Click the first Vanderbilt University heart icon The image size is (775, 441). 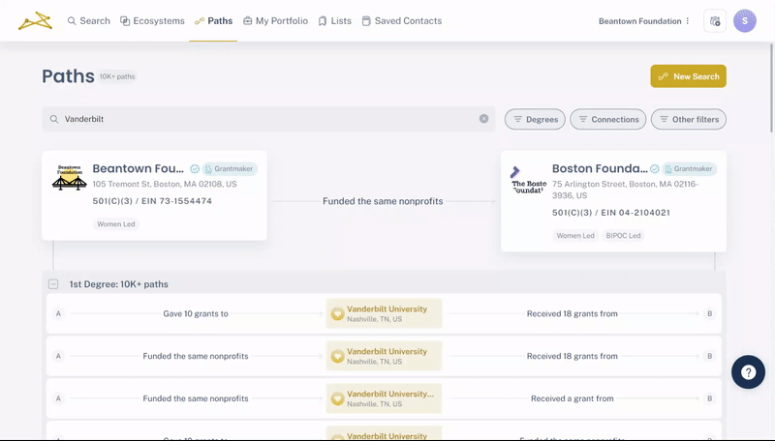click(x=337, y=314)
